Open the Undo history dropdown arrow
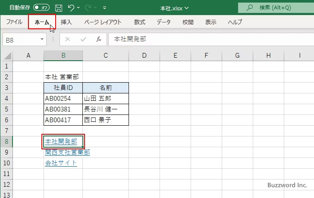 point(78,8)
